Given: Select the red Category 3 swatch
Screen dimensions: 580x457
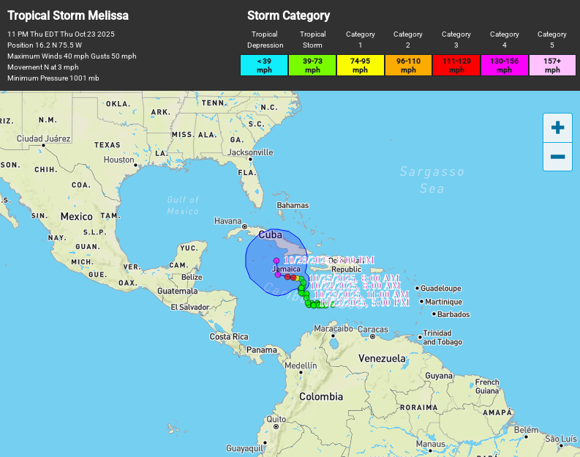Looking at the screenshot, I should point(456,65).
